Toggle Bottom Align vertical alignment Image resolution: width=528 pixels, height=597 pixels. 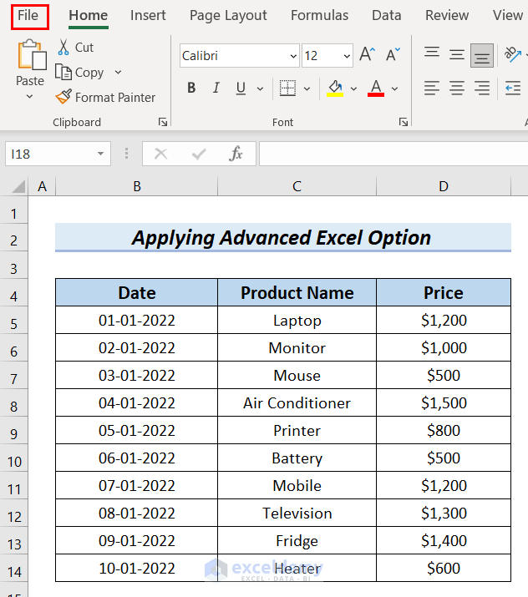[482, 55]
